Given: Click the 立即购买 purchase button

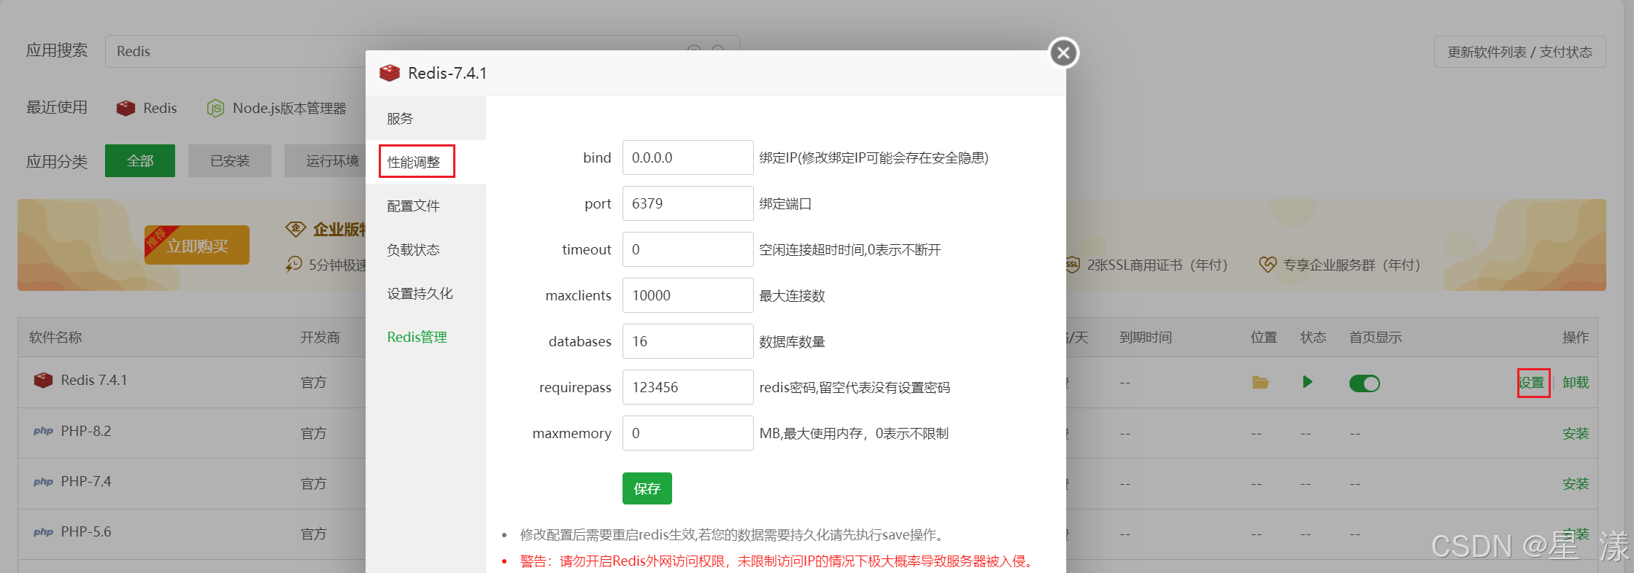Looking at the screenshot, I should [x=197, y=246].
